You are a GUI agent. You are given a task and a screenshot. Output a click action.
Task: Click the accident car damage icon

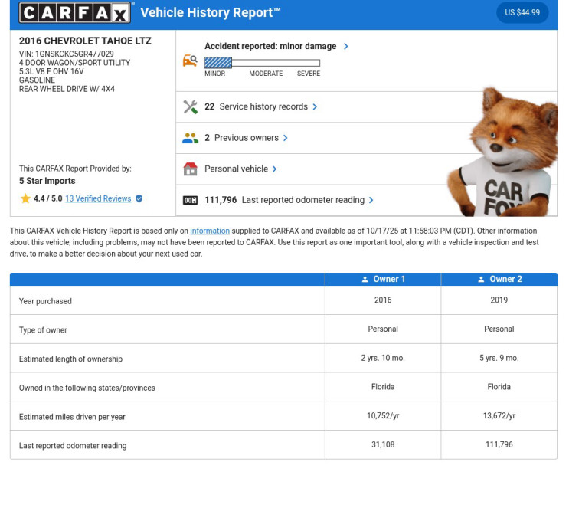[x=190, y=61]
